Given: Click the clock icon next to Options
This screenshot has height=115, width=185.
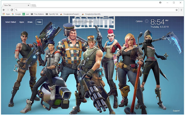Looking at the screenshot, I should tap(147, 21).
